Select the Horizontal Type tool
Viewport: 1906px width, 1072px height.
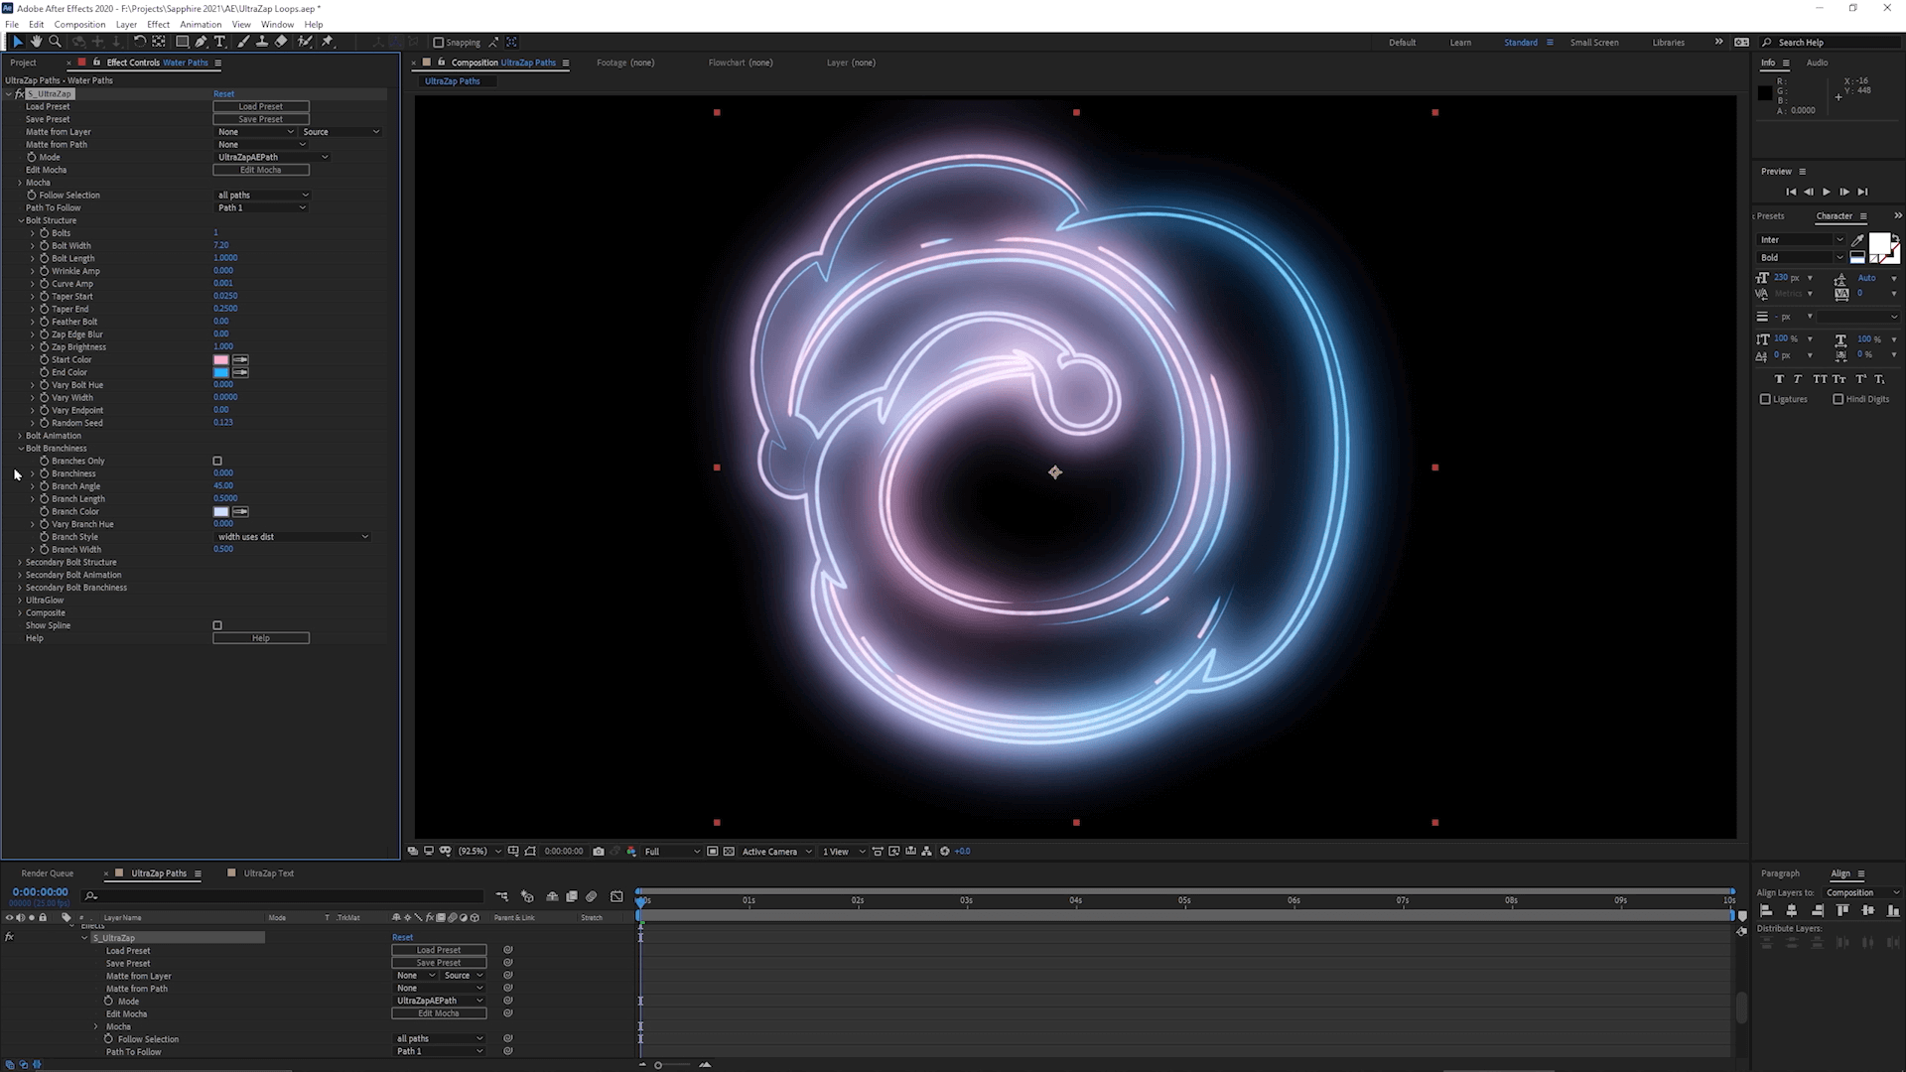[220, 42]
